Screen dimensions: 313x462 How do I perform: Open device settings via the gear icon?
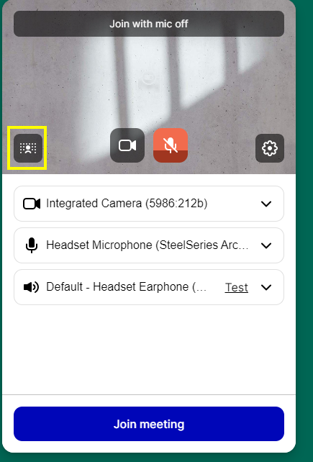[x=270, y=148]
